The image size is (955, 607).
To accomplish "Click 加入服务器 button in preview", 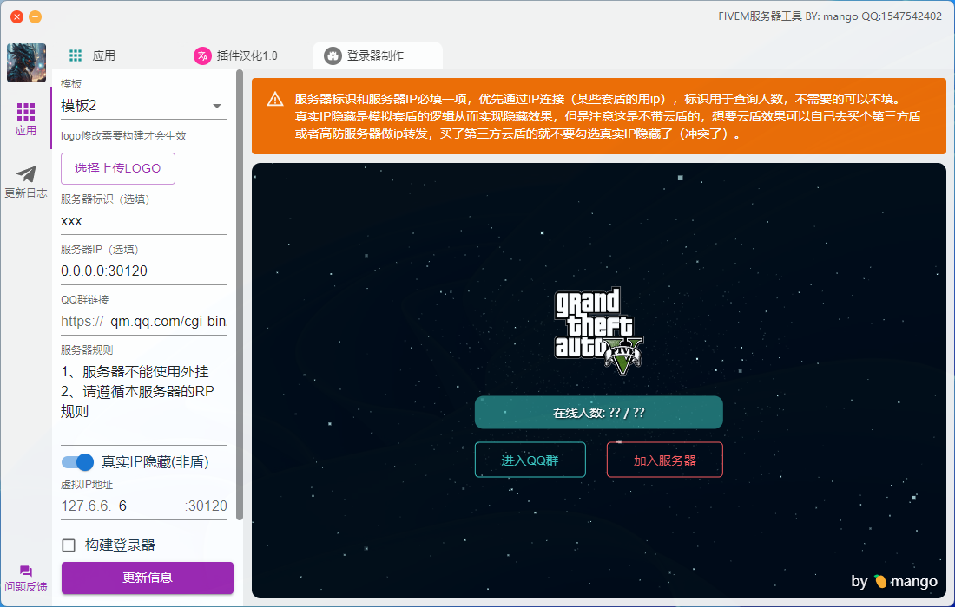I will pos(664,460).
